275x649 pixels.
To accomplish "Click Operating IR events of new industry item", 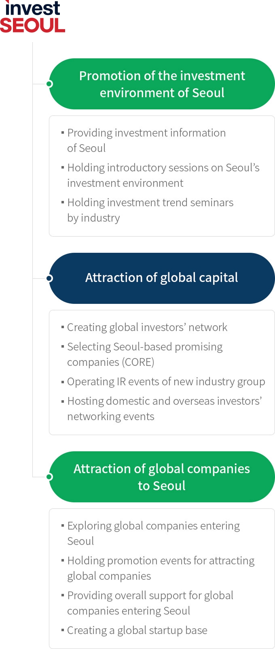I will (x=163, y=382).
